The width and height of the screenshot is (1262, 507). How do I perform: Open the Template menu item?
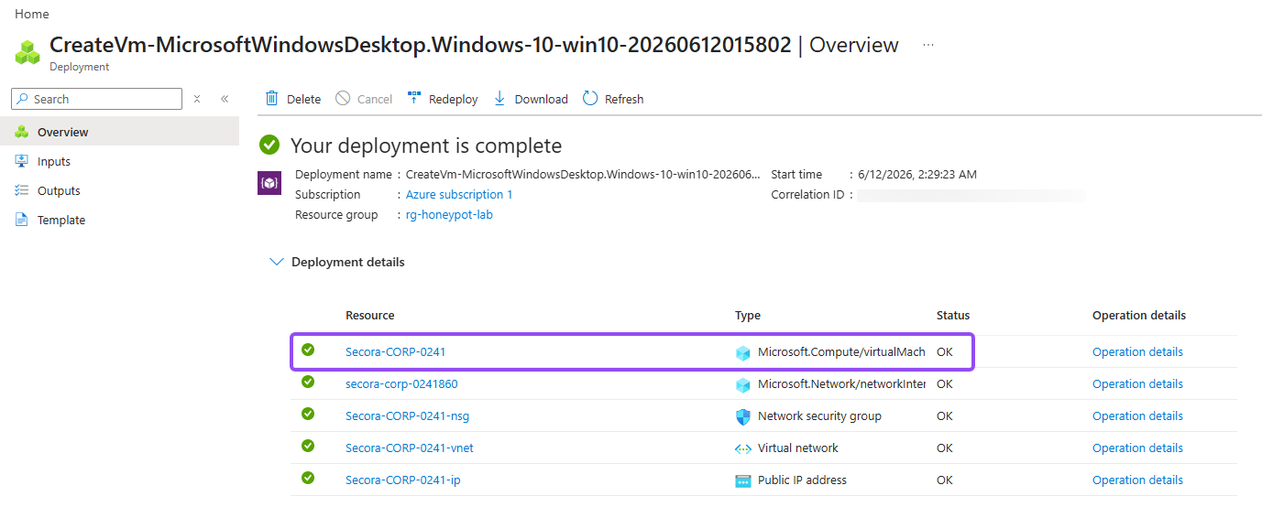119,220
